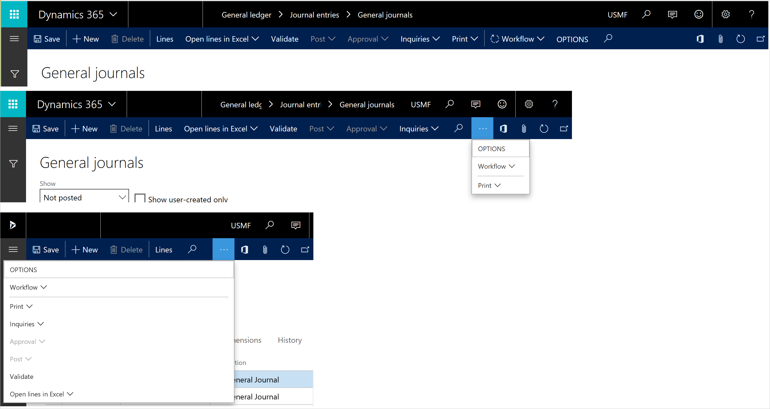The height and width of the screenshot is (409, 770).
Task: Click USMF company in bottom header
Action: 241,225
